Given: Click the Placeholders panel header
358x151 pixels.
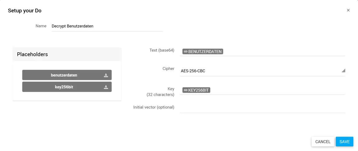Looking at the screenshot, I should [32, 54].
